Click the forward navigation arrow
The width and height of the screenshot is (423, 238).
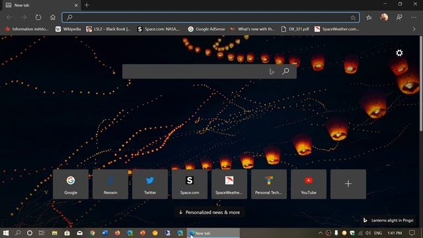point(24,18)
